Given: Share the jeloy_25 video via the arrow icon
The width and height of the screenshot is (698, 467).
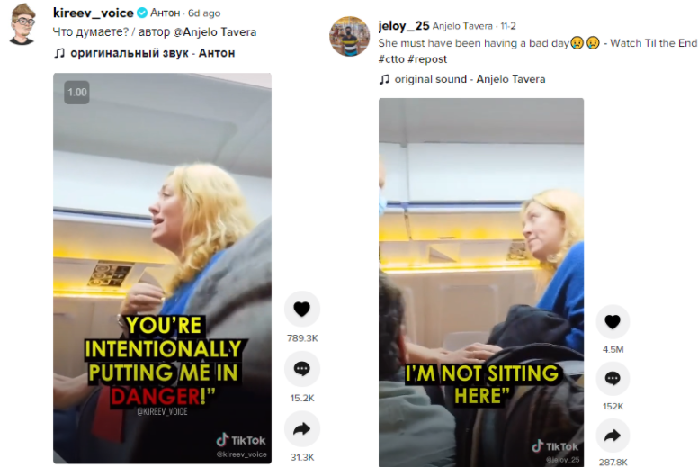Looking at the screenshot, I should tap(613, 436).
